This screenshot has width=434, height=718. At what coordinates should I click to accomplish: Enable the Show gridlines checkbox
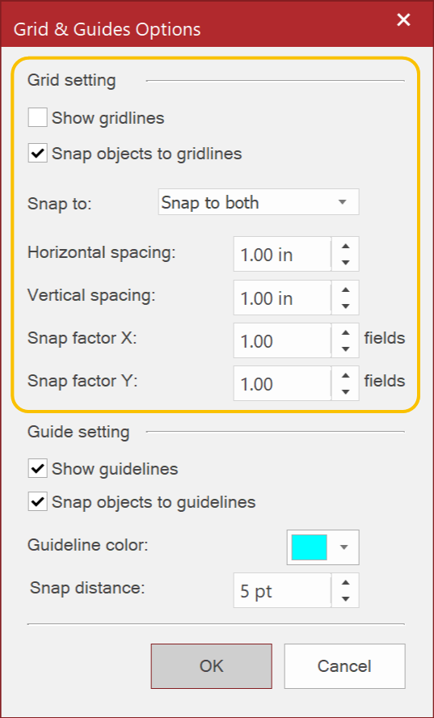pyautogui.click(x=37, y=118)
